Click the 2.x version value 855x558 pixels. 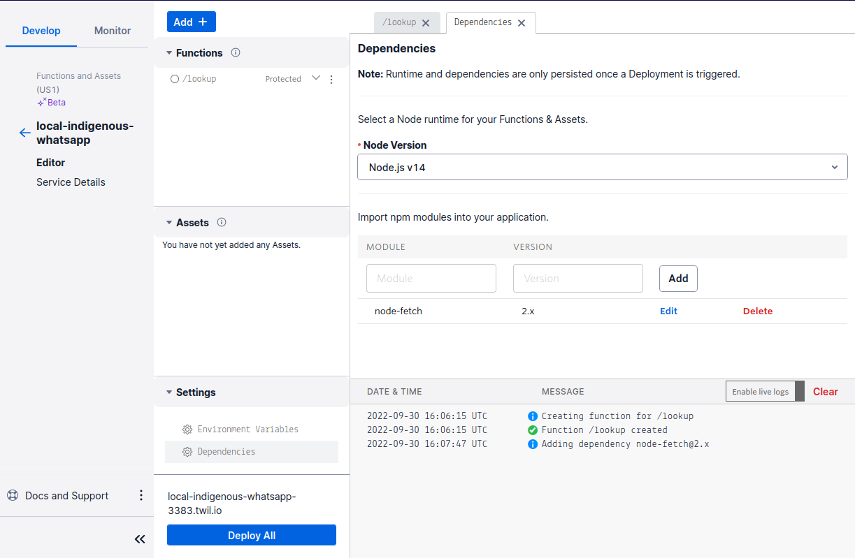pos(528,311)
